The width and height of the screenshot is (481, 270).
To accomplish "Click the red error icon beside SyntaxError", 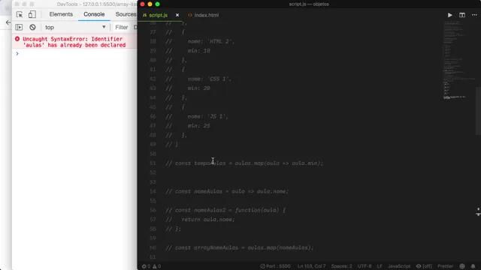I will click(x=17, y=39).
